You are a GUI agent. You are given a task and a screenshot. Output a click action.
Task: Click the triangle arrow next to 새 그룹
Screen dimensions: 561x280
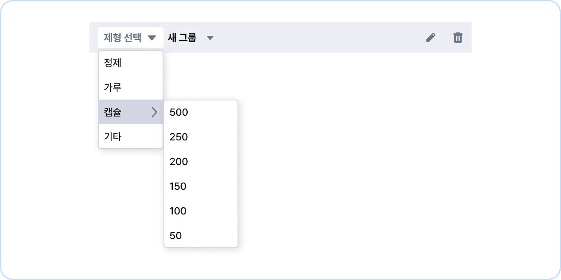pyautogui.click(x=210, y=38)
